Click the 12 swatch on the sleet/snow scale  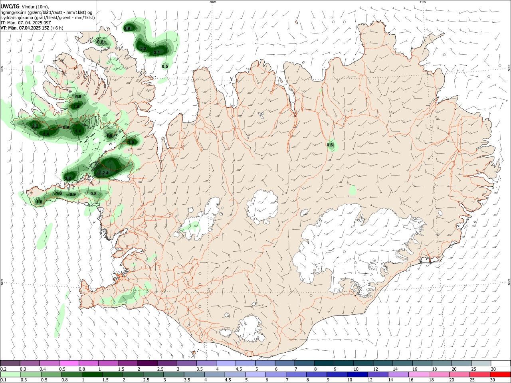(x=382, y=363)
